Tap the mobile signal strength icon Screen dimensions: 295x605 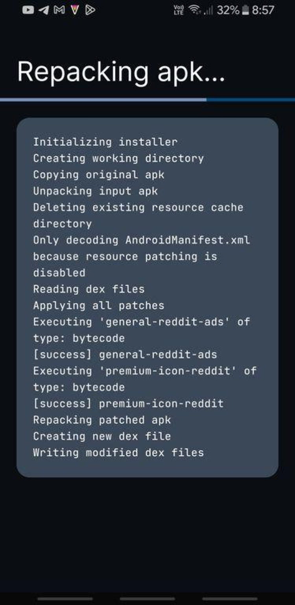(208, 10)
